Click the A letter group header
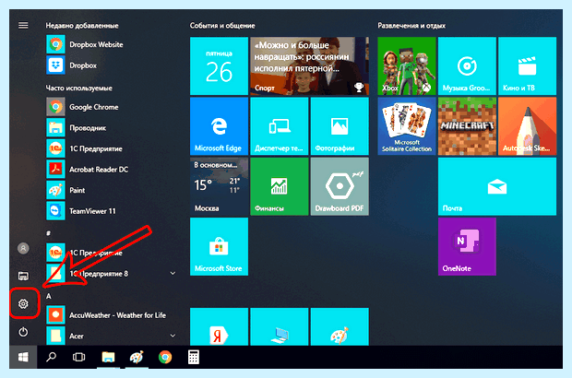 pyautogui.click(x=49, y=296)
